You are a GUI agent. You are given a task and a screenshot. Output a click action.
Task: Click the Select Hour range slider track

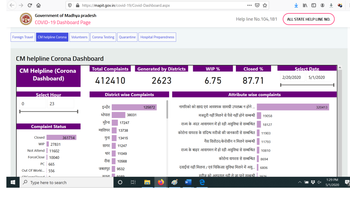point(49,111)
